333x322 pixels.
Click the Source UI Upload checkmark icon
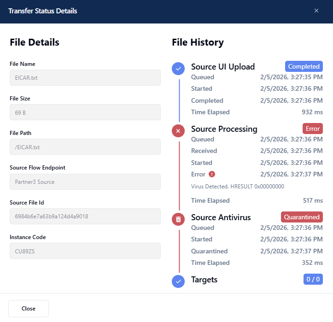click(178, 69)
